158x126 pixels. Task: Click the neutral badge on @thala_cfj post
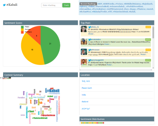coord(148,27)
